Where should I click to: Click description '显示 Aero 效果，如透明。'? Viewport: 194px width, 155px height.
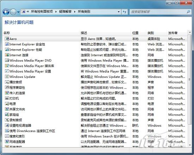coord(98,39)
